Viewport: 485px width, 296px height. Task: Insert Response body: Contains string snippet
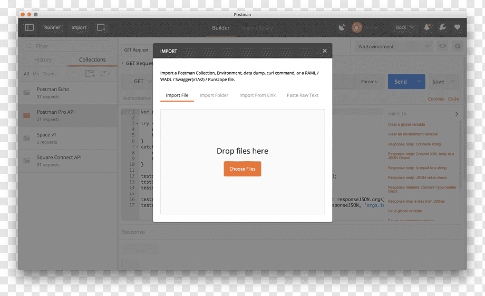point(414,144)
